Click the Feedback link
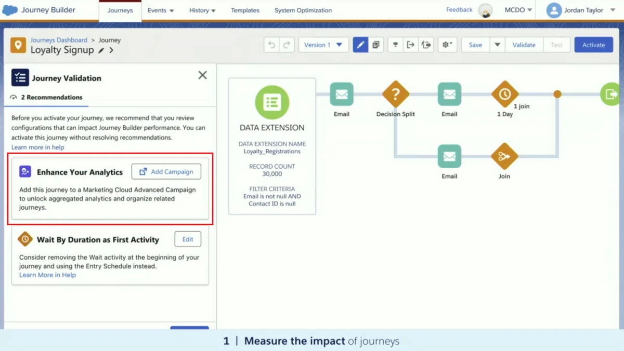 coord(459,10)
